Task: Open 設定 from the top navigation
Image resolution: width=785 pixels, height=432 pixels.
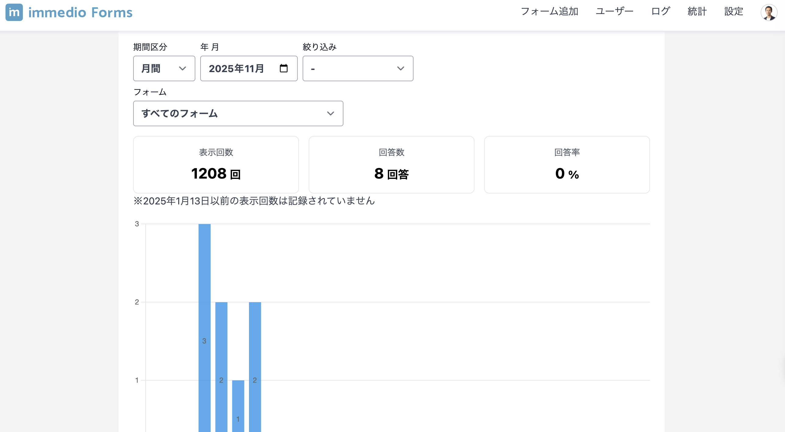Action: 733,12
